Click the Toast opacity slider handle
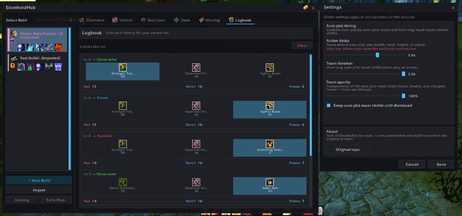This screenshot has width=462, height=216. [403, 96]
